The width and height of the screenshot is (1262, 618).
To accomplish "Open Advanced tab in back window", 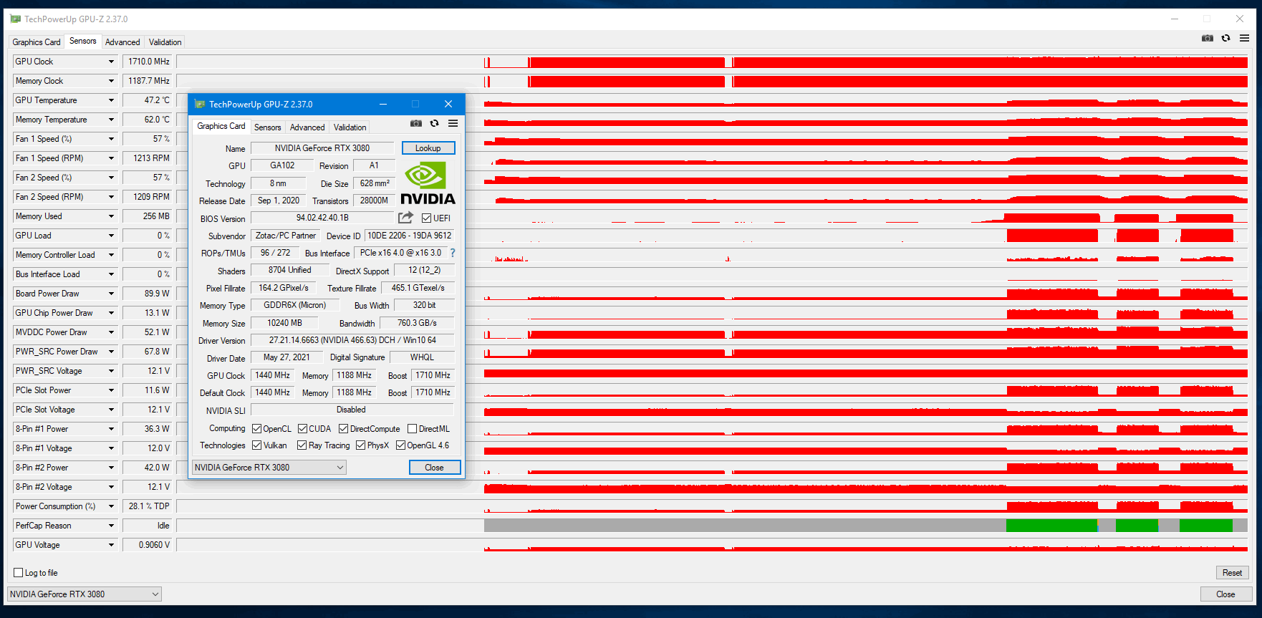I will point(122,42).
